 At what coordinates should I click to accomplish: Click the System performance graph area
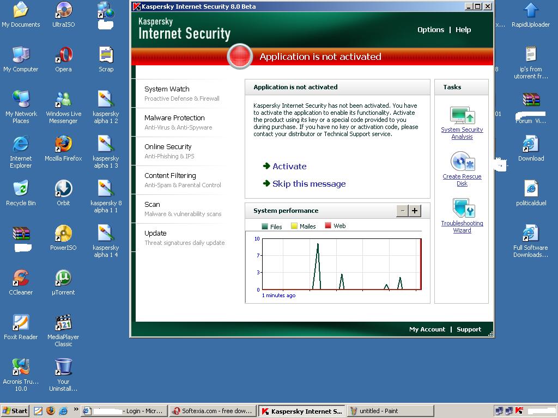342,264
